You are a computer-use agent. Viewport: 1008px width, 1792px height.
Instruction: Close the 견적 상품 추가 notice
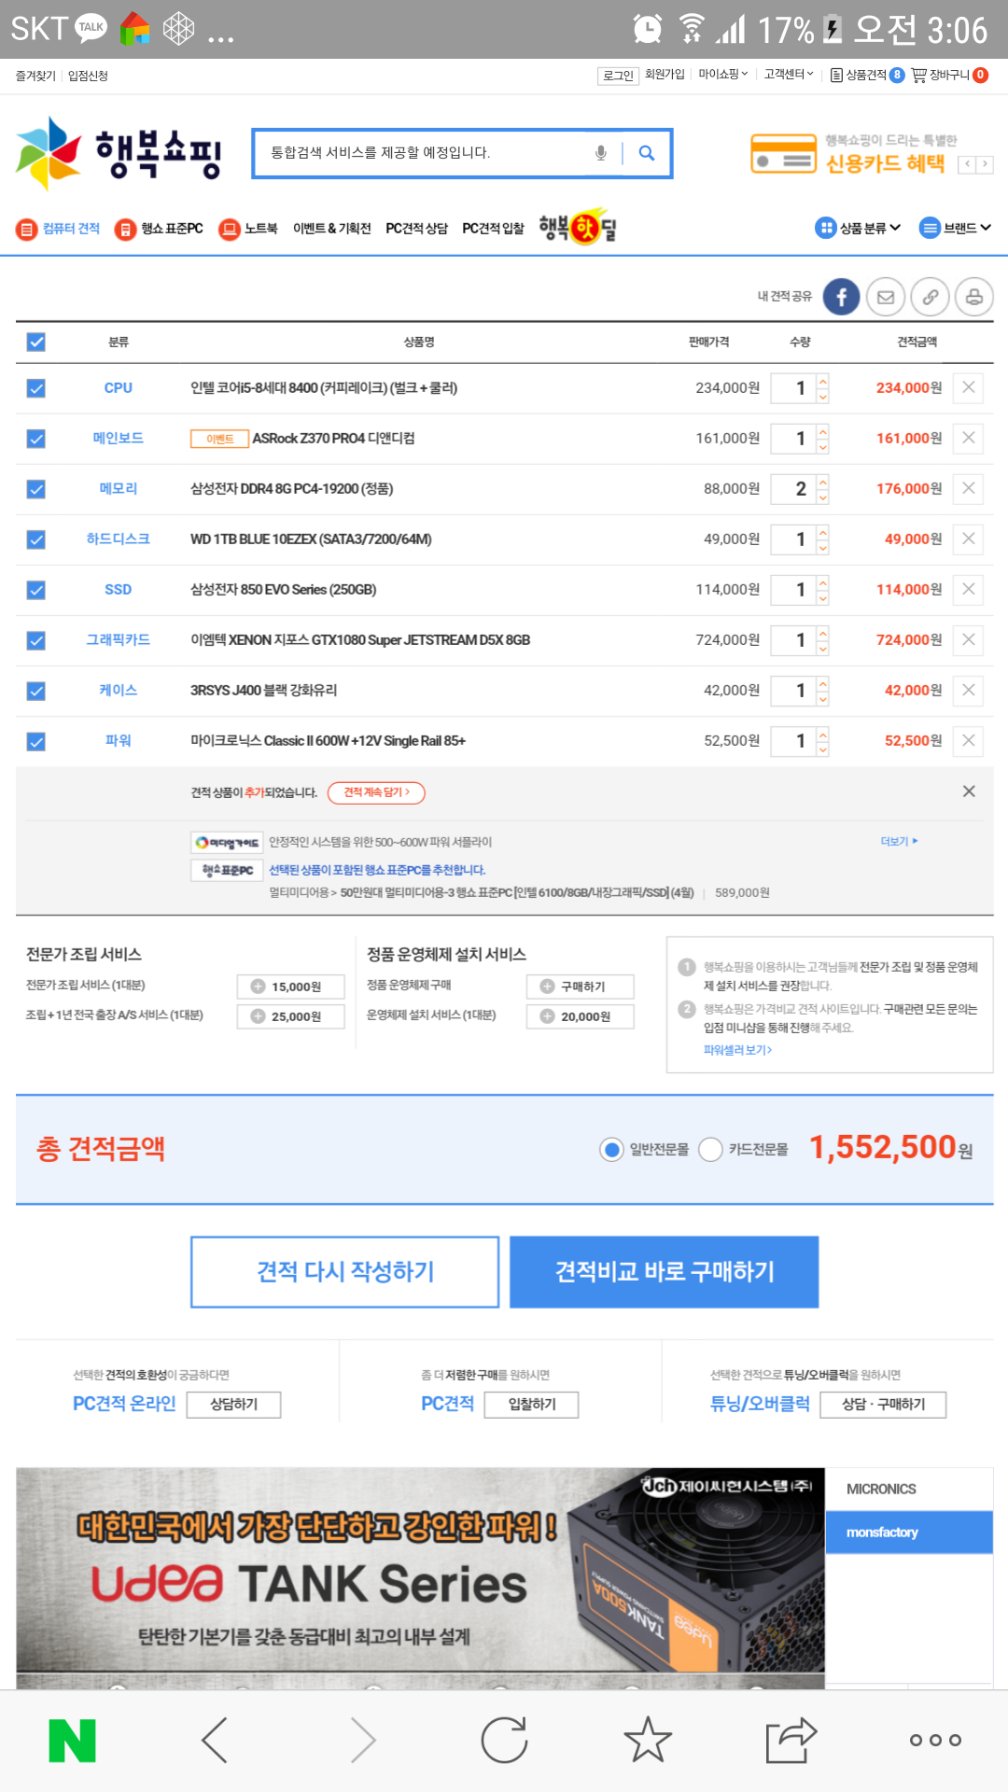click(969, 791)
